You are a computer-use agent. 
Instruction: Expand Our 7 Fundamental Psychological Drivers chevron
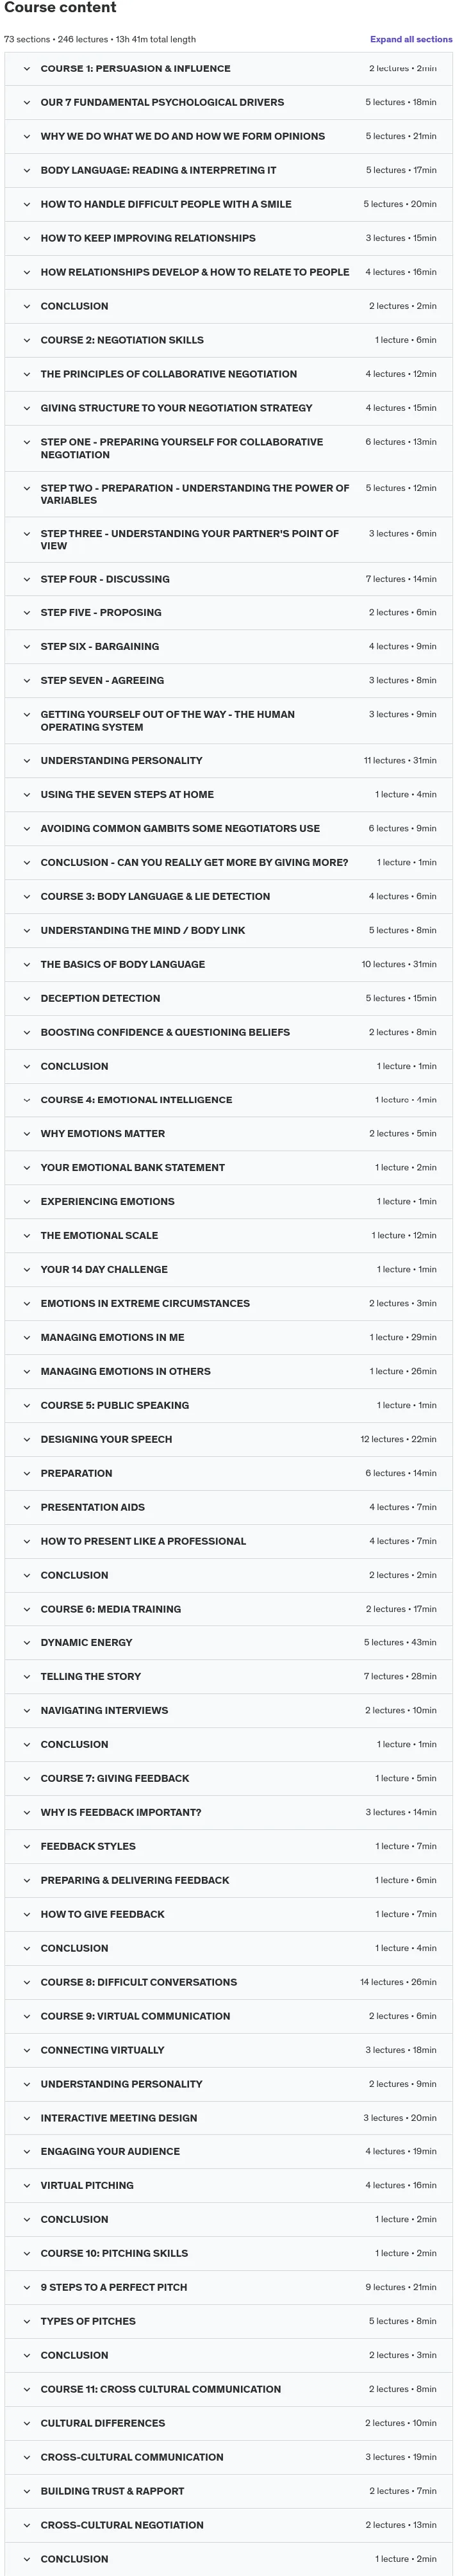point(27,102)
